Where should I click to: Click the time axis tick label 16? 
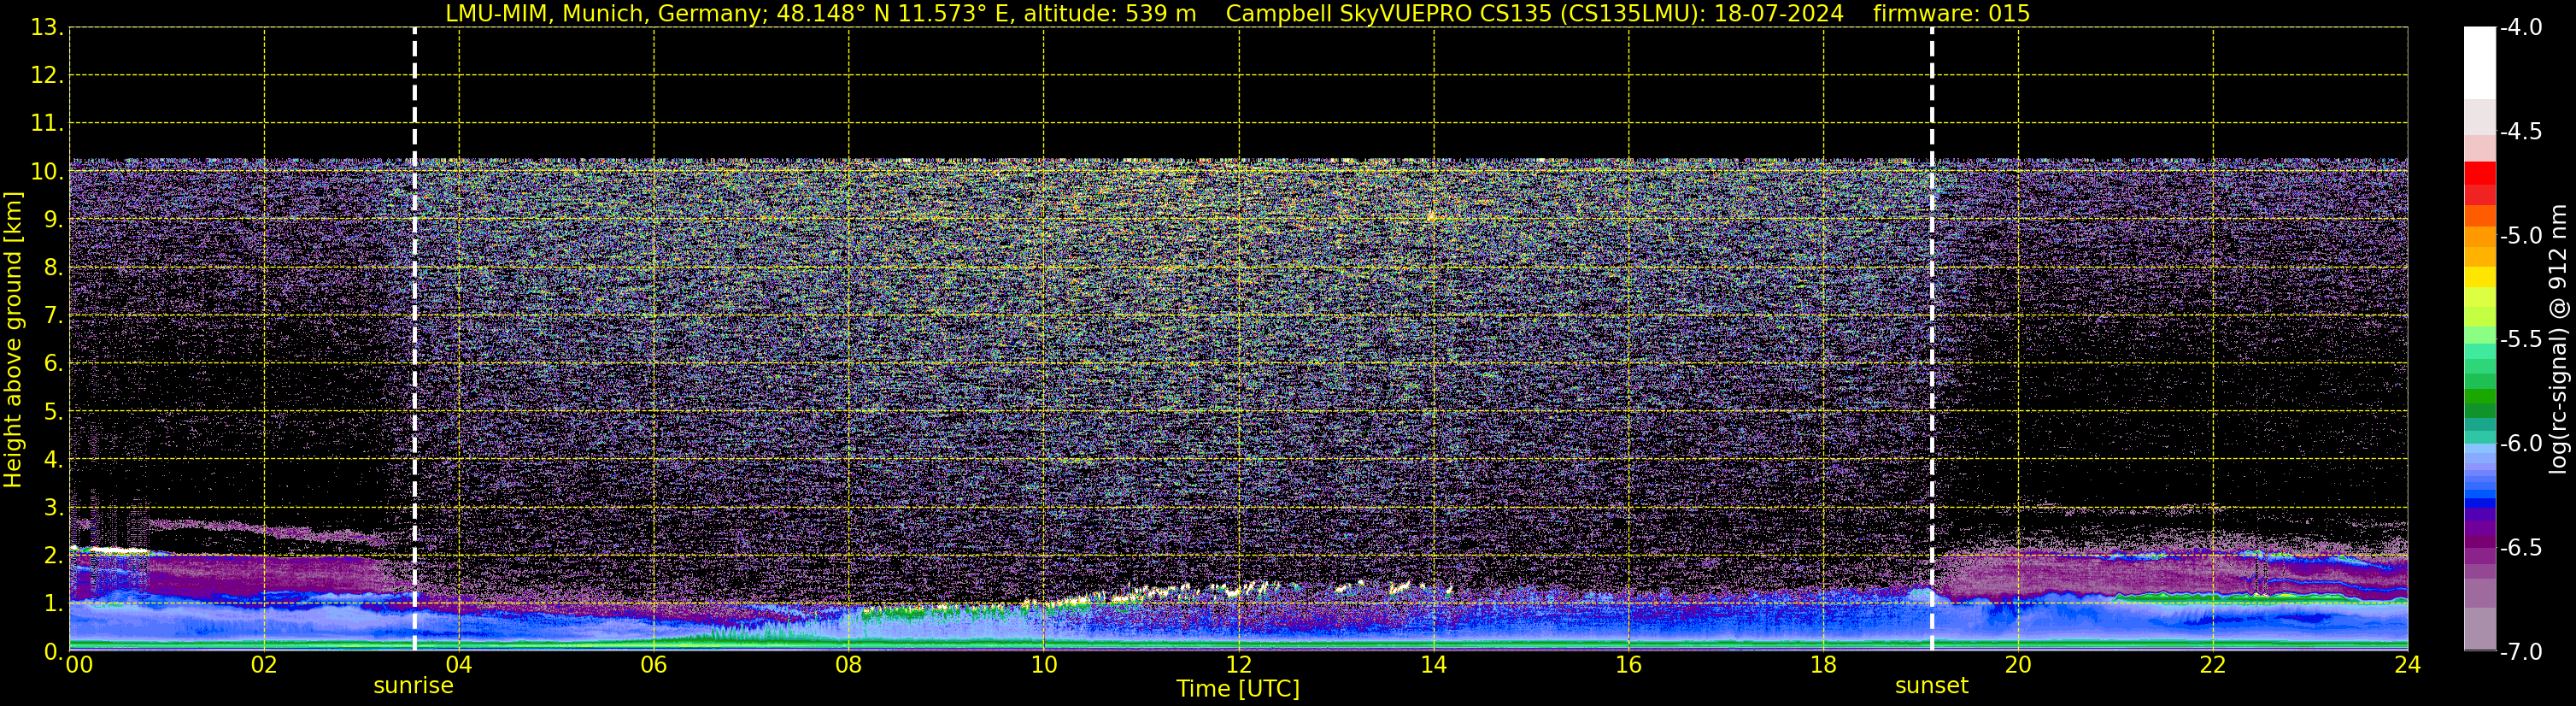pyautogui.click(x=1629, y=665)
